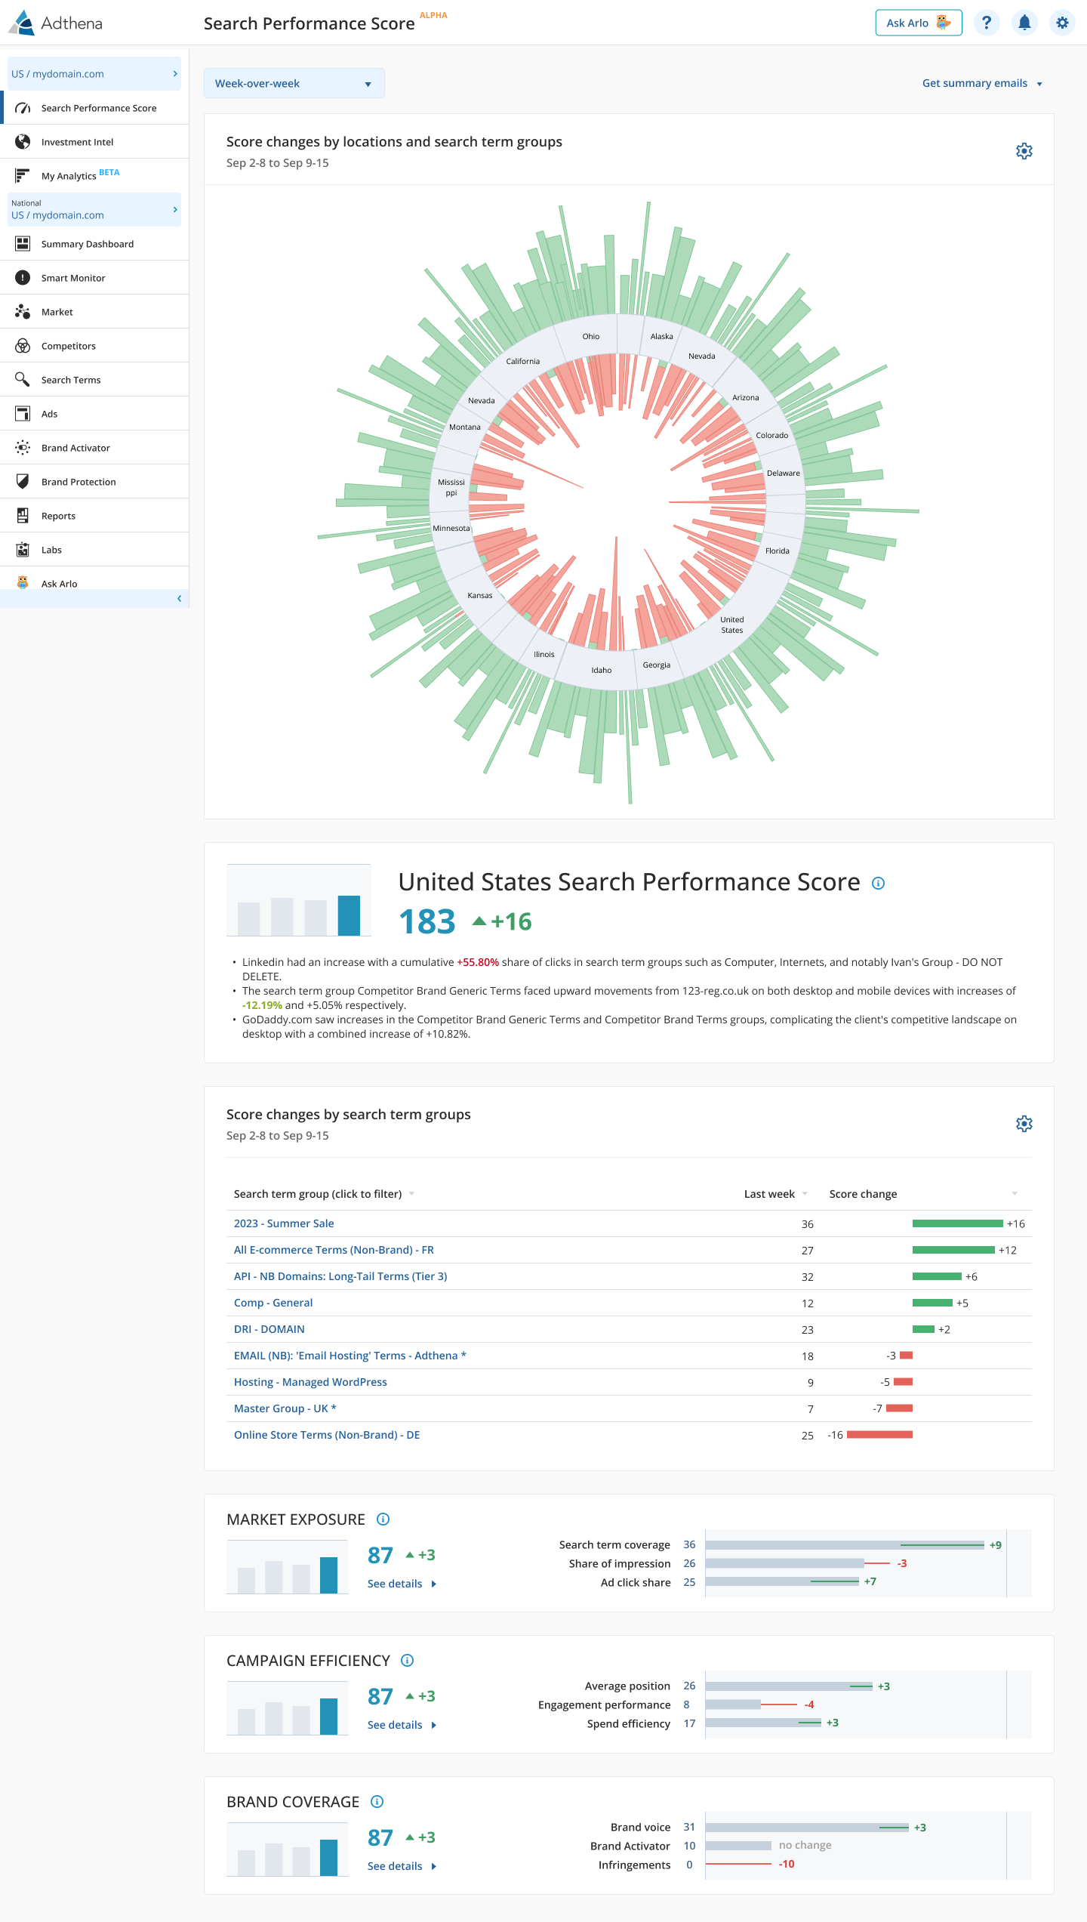Click info icon beside Market Exposure
Viewport: 1087px width, 1922px height.
(x=383, y=1519)
